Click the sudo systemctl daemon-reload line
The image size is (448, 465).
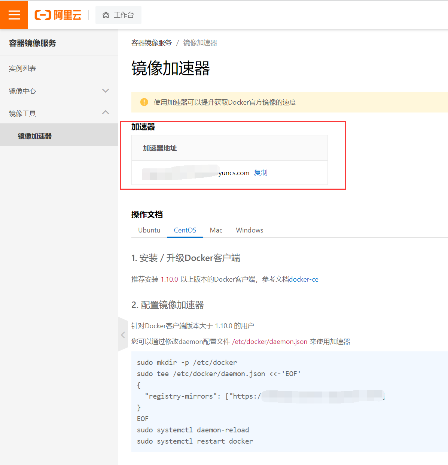pos(193,430)
